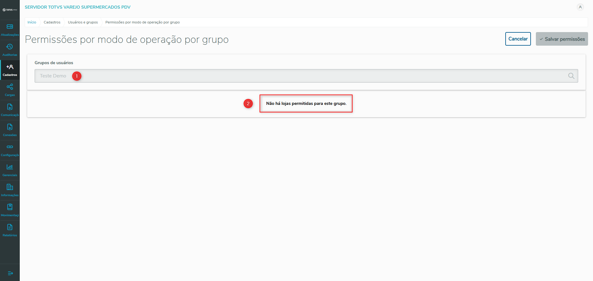Click the search magnifier in group field
This screenshot has height=281, width=593.
tap(571, 76)
